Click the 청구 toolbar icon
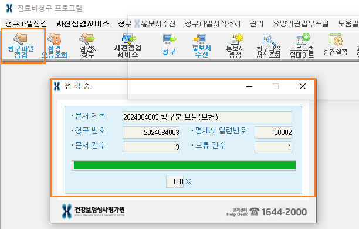Screen dimensions: 359x229 [169, 45]
